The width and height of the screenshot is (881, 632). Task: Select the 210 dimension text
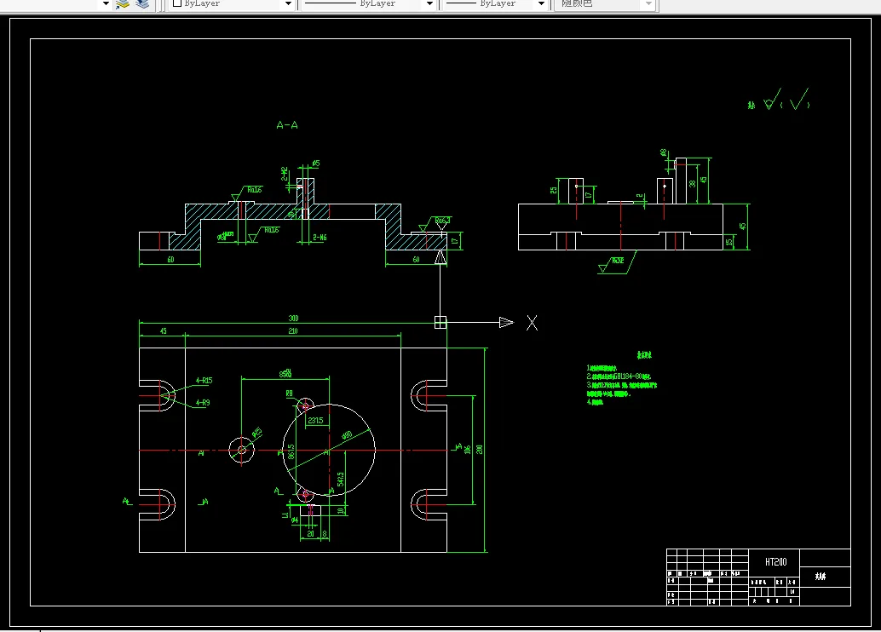pyautogui.click(x=293, y=330)
